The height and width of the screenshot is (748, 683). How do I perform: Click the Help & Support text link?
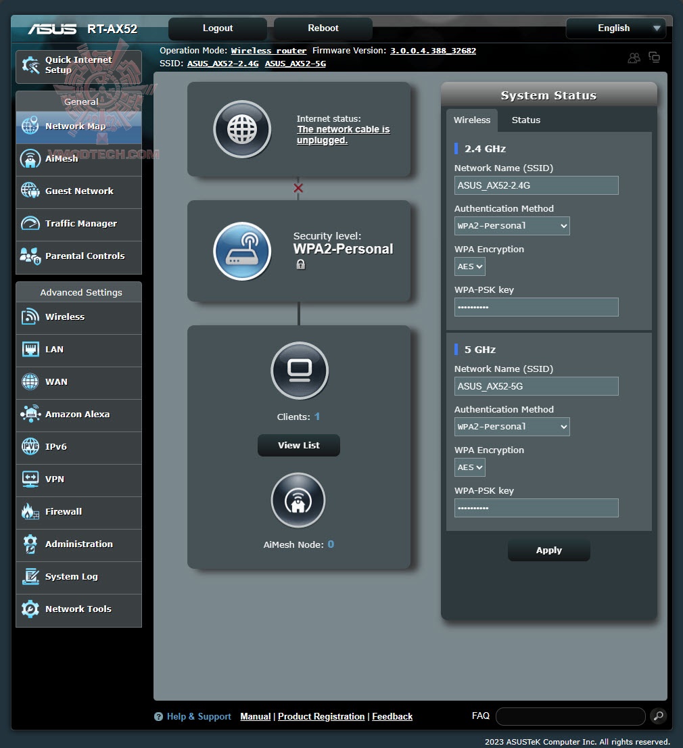[199, 716]
